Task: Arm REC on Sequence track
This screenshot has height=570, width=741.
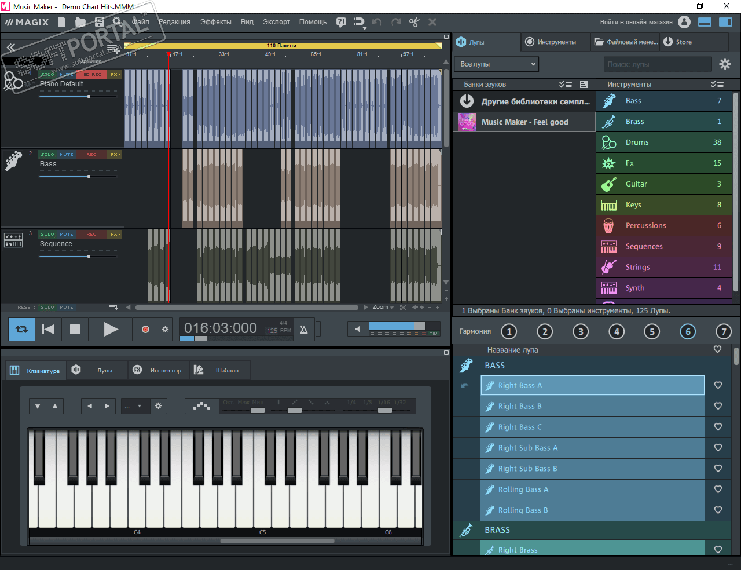Action: (91, 235)
